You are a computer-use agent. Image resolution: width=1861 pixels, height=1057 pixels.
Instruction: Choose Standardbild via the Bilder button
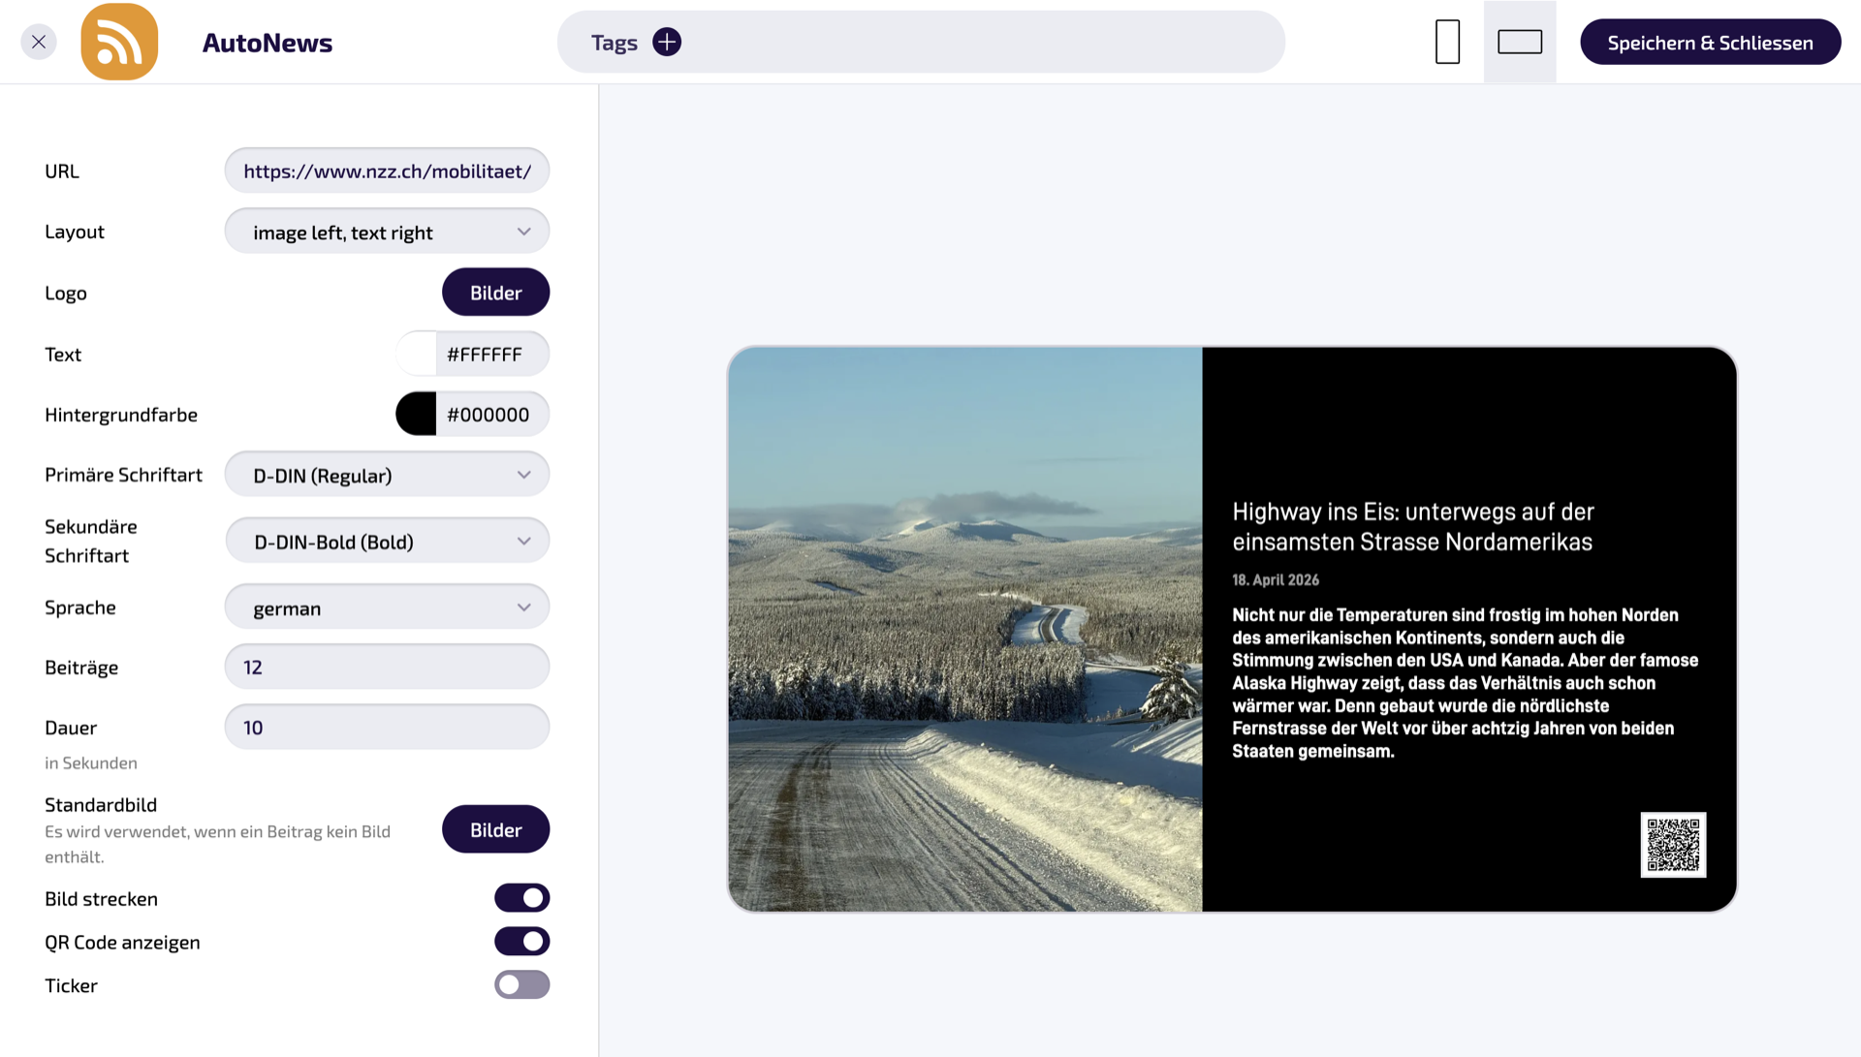pos(495,829)
